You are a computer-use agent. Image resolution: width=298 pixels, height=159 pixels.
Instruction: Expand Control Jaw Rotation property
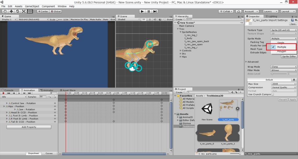pyautogui.click(x=7, y=103)
